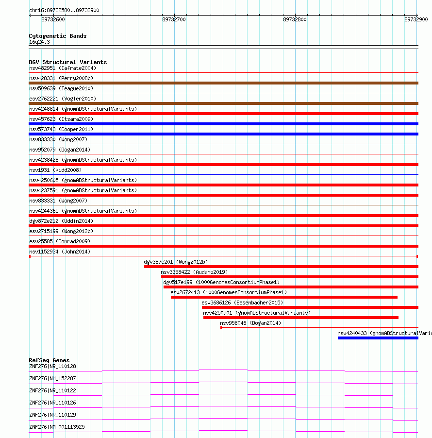Click red bar under esv2672413
The height and width of the screenshot is (438, 432).
[284, 297]
